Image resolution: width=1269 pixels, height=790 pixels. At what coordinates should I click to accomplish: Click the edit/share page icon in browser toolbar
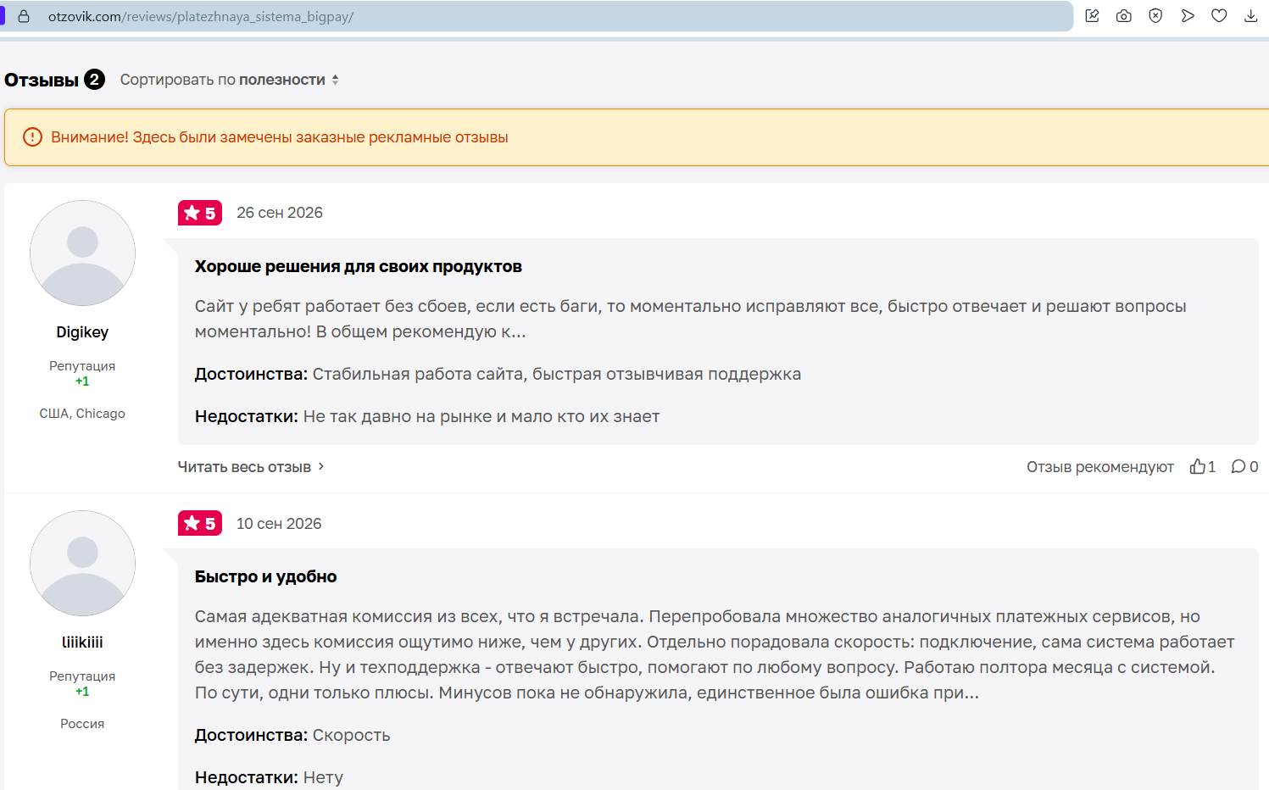coord(1092,16)
